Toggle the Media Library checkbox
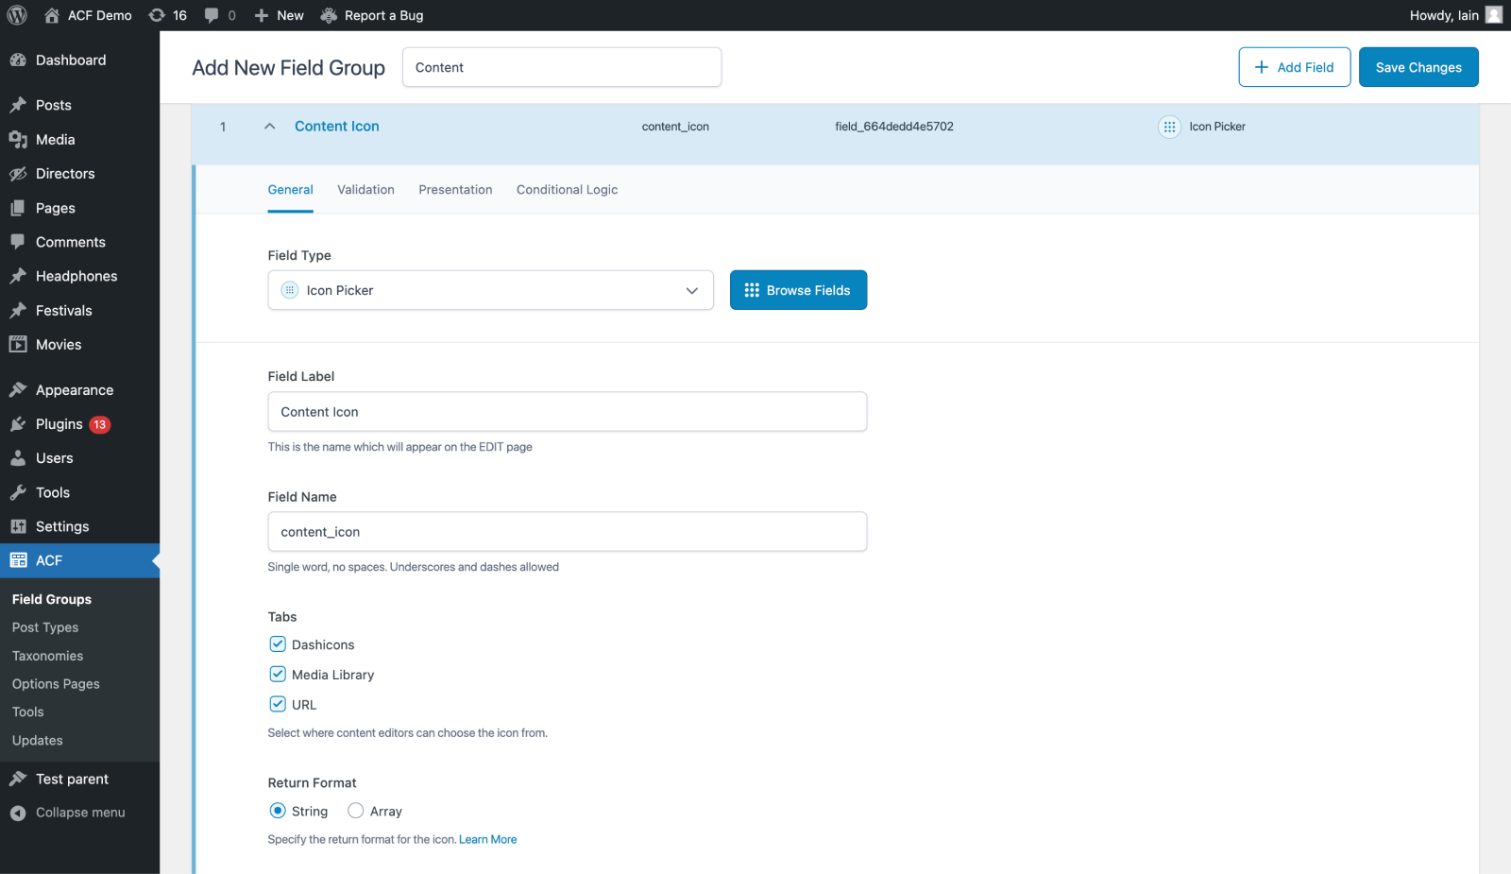Viewport: 1511px width, 874px height. click(278, 675)
